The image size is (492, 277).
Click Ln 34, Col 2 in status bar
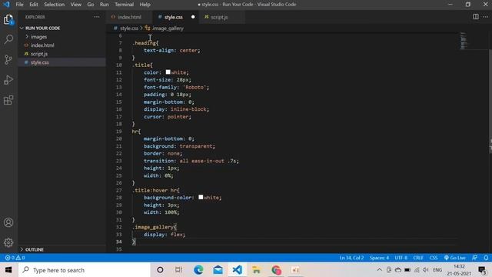click(351, 258)
